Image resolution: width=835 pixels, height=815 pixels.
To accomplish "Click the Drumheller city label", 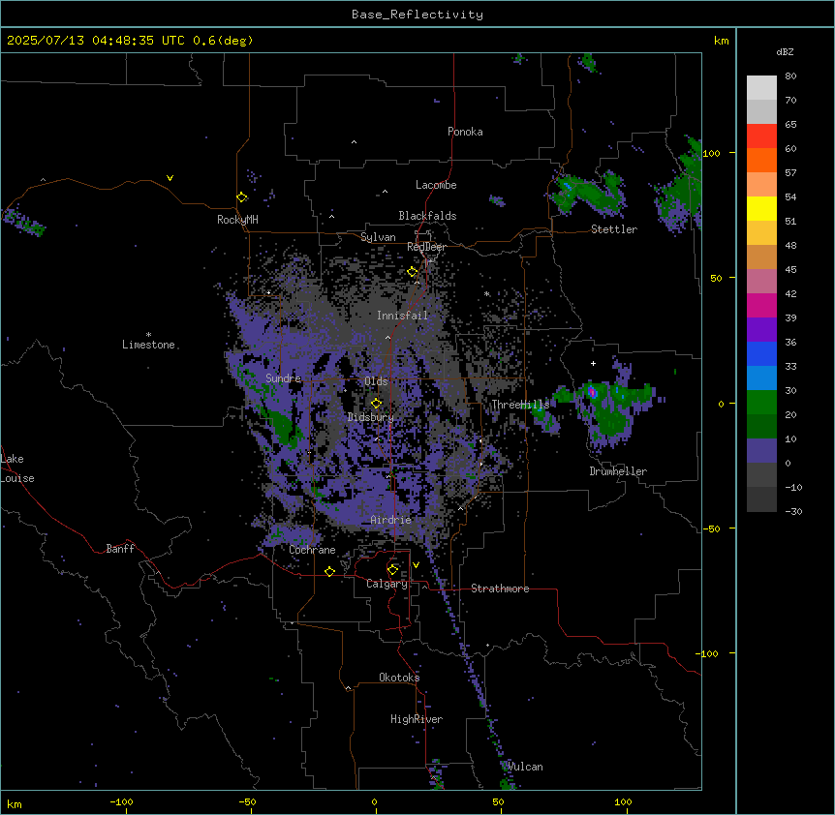I will tap(618, 471).
